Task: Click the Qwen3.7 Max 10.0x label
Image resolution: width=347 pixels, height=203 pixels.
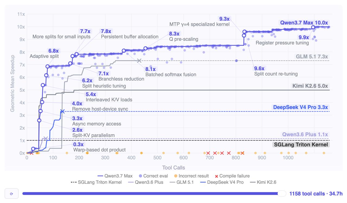Action: tap(304, 23)
